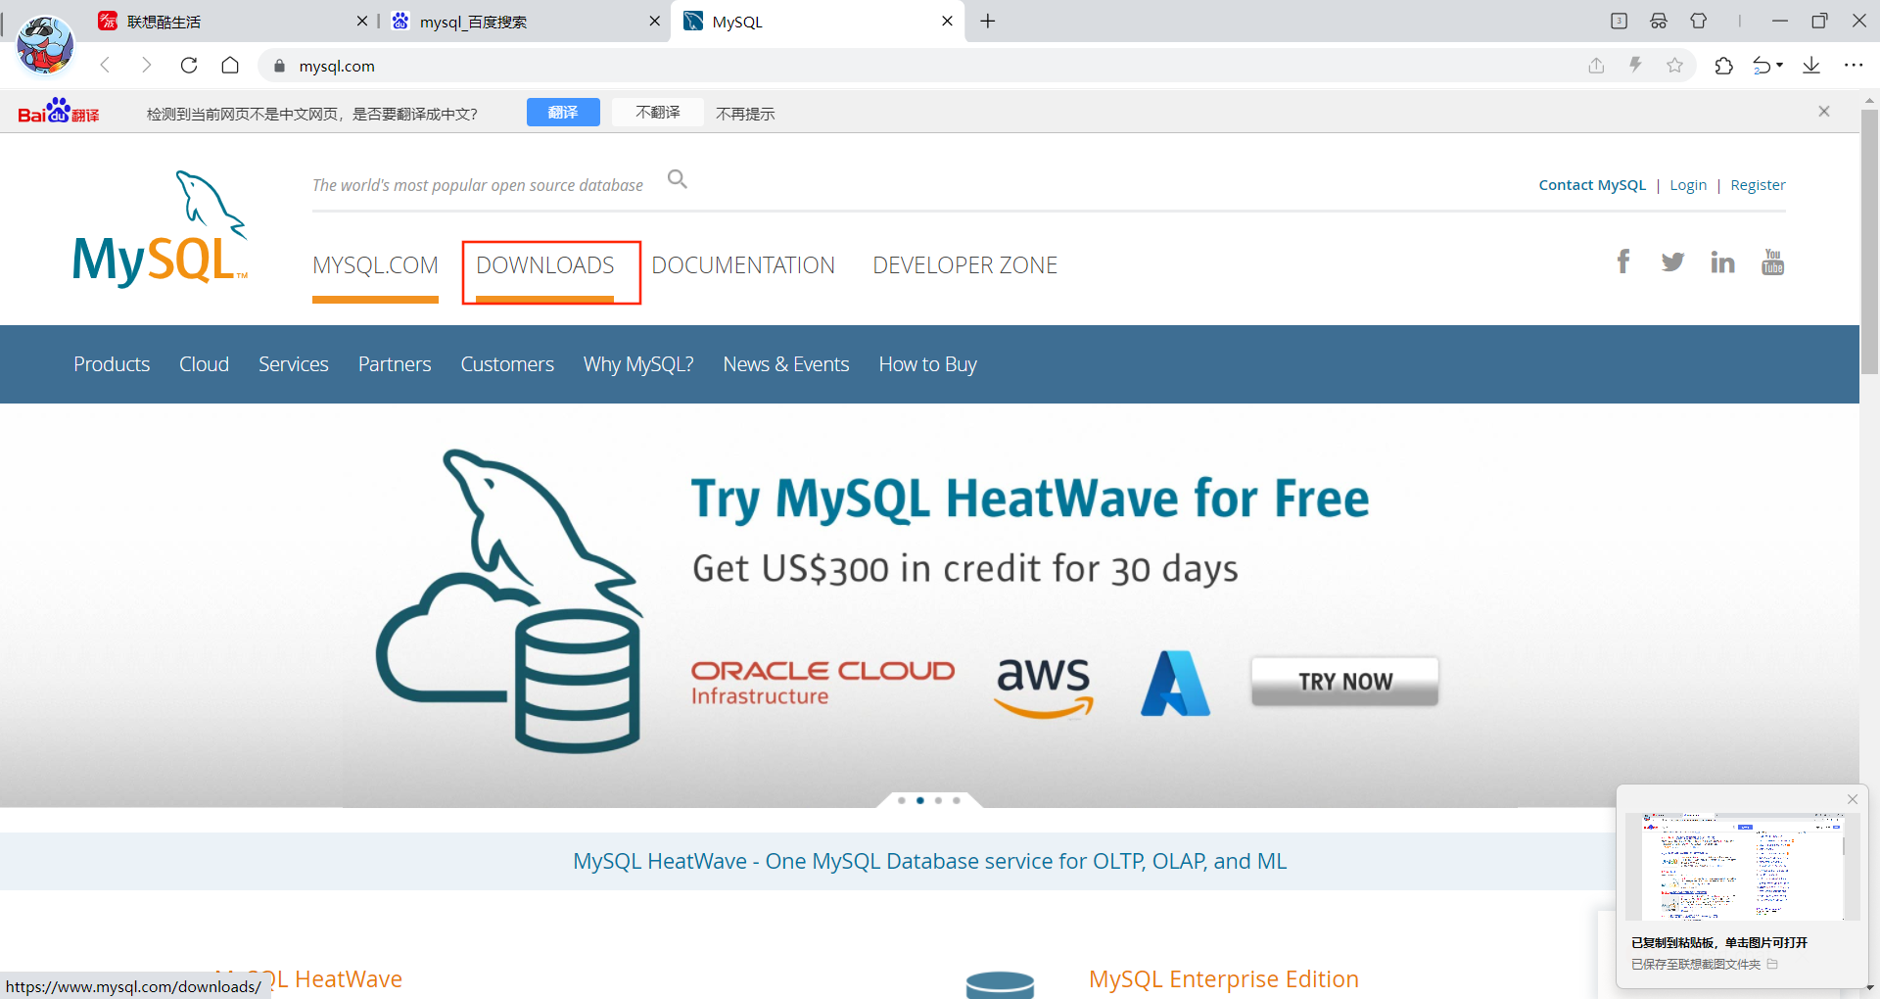This screenshot has width=1880, height=999.
Task: Click the MySQL Enterprise Edition heading
Action: pyautogui.click(x=1224, y=978)
